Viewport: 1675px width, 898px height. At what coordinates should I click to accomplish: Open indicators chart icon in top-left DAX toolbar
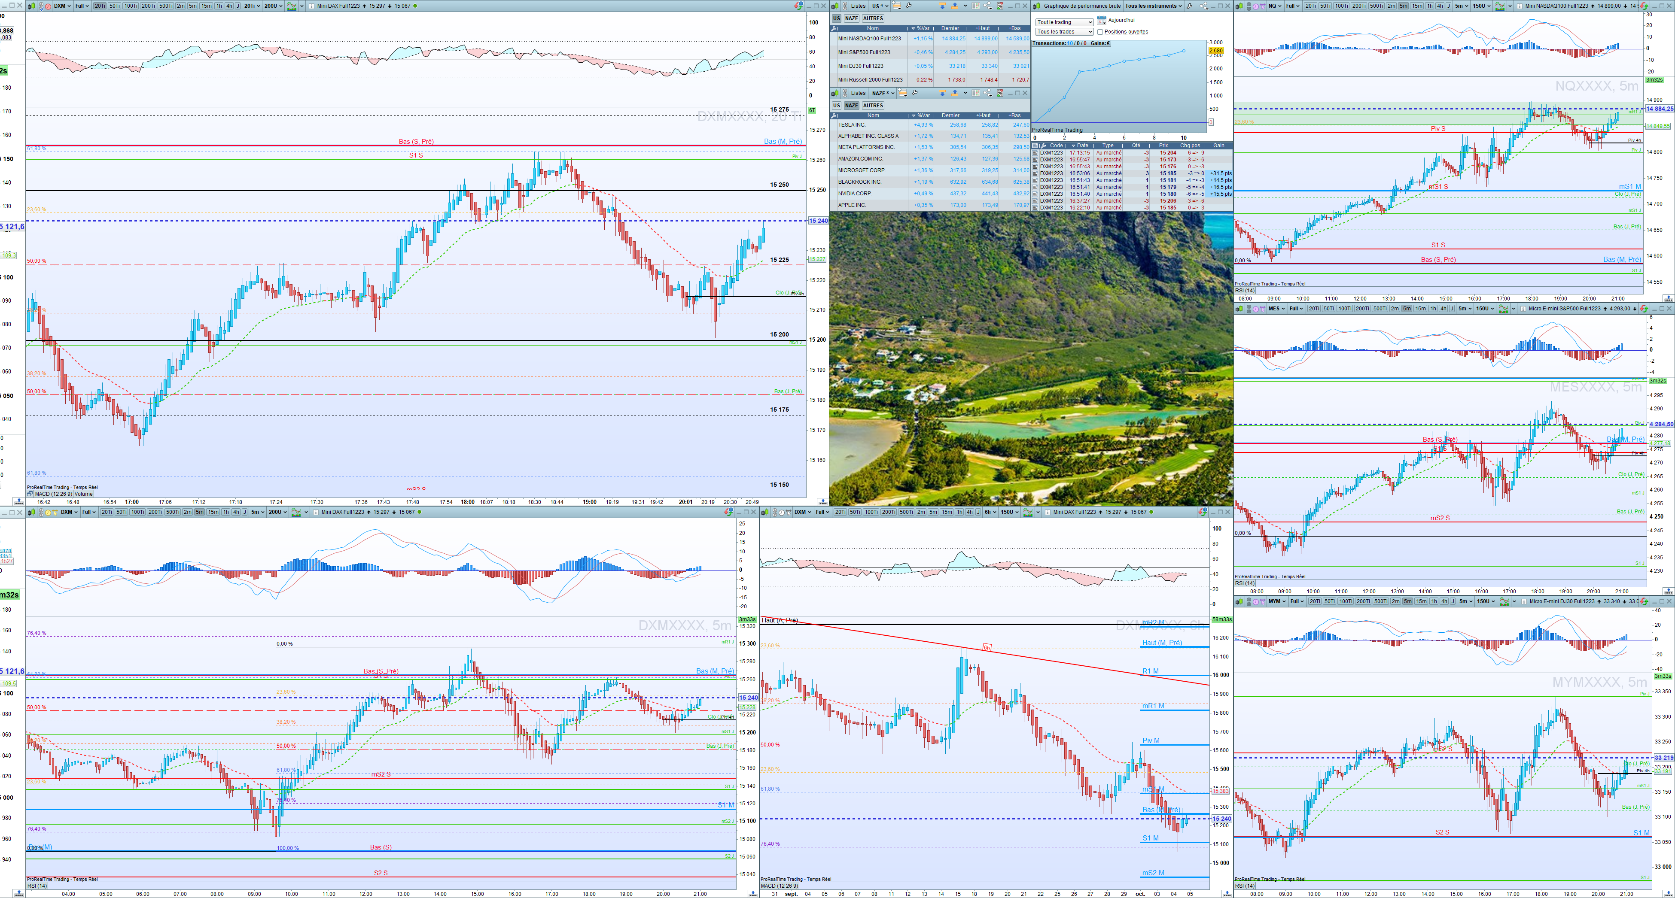click(x=291, y=6)
